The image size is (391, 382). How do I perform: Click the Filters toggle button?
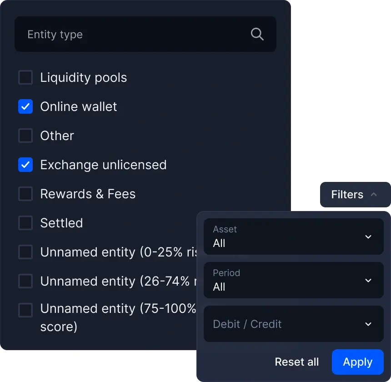[348, 195]
